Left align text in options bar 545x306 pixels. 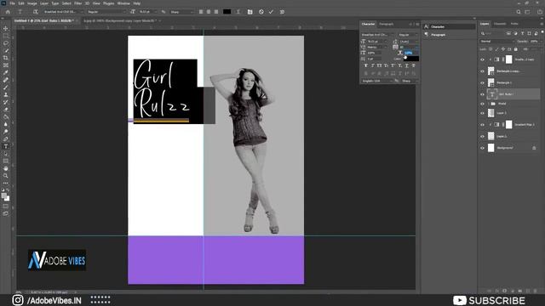pos(201,12)
